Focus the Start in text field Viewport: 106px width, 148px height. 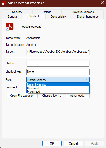[x=58, y=64]
